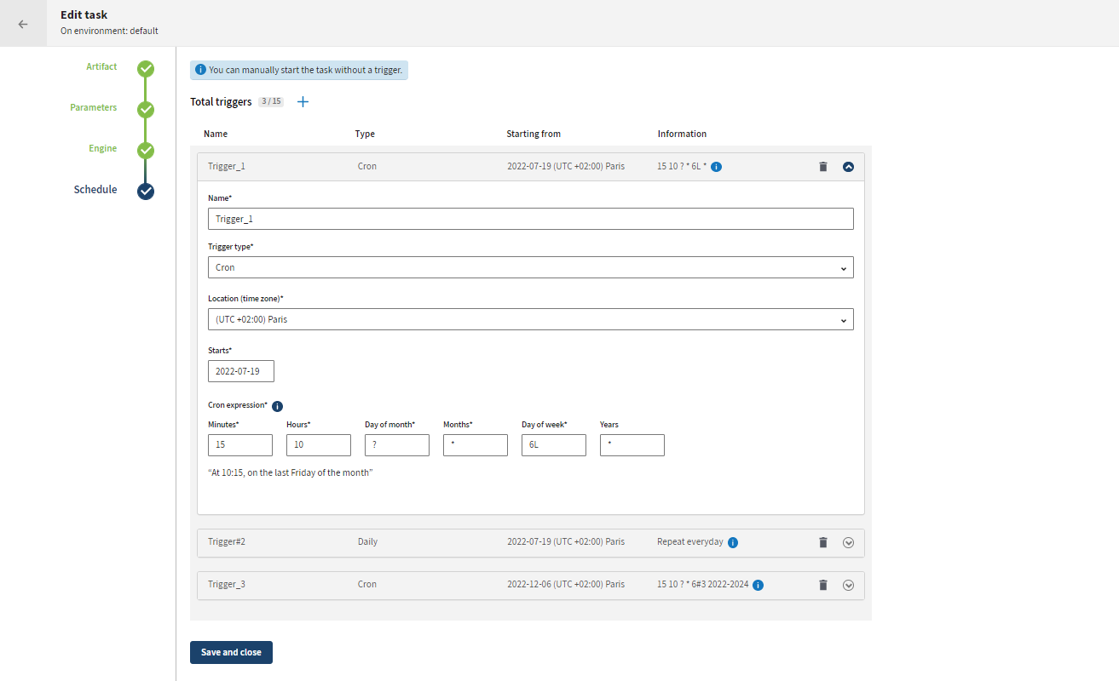This screenshot has width=1119, height=681.
Task: Go to the Artifact step
Action: (x=146, y=68)
